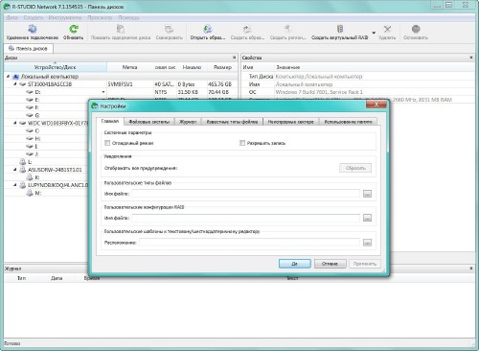
Task: Open the Bad Sectors settings tab
Action: 290,122
